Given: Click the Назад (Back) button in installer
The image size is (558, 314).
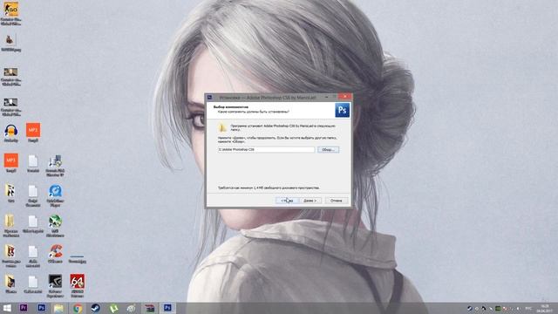Looking at the screenshot, I should point(287,201).
